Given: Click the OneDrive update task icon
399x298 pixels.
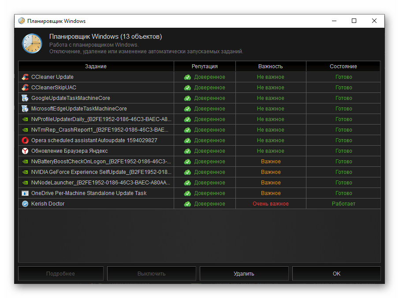Looking at the screenshot, I should click(25, 193).
